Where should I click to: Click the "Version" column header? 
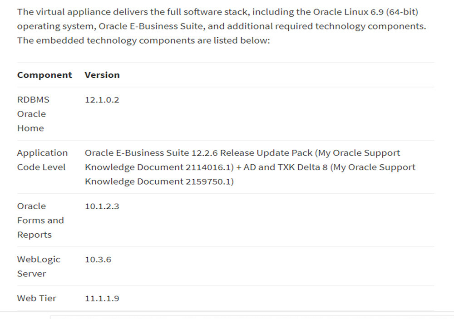[x=102, y=75]
